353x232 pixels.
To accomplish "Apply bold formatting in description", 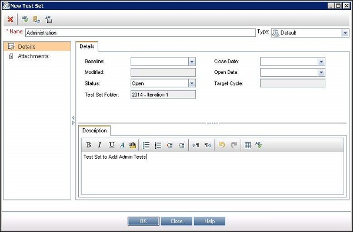I will (89, 145).
